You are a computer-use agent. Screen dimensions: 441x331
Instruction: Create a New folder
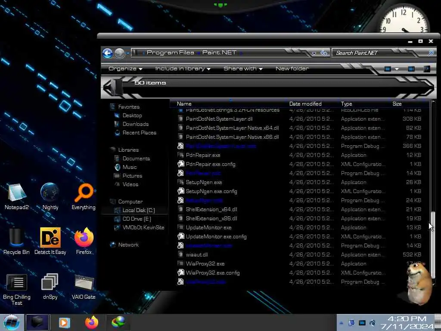tap(292, 69)
